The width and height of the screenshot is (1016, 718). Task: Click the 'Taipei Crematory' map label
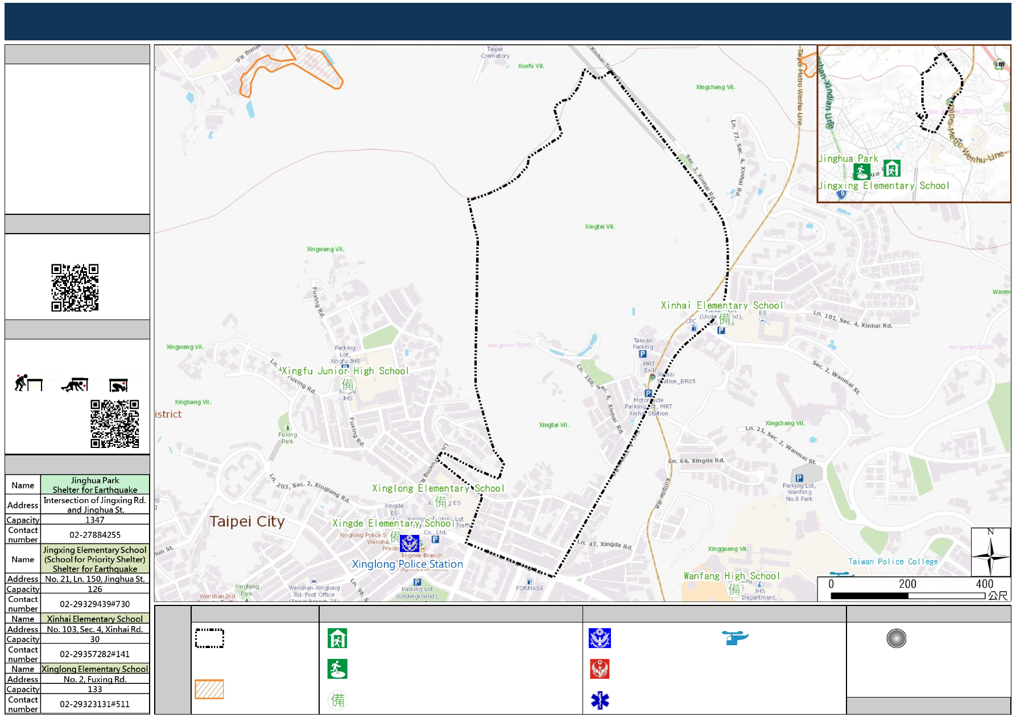coord(495,52)
